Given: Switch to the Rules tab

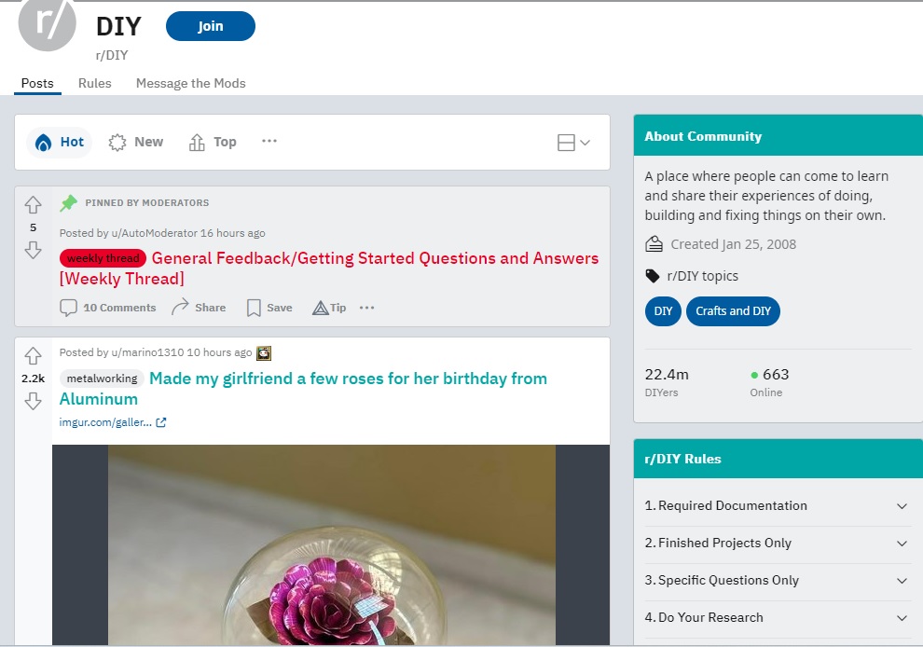Looking at the screenshot, I should coord(94,83).
